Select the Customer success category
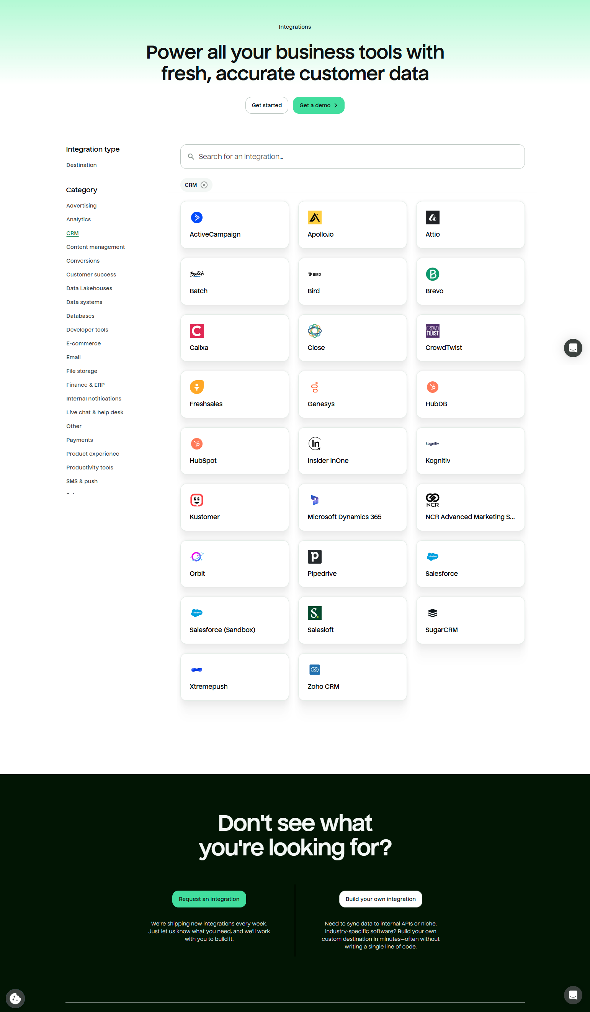 tap(91, 274)
